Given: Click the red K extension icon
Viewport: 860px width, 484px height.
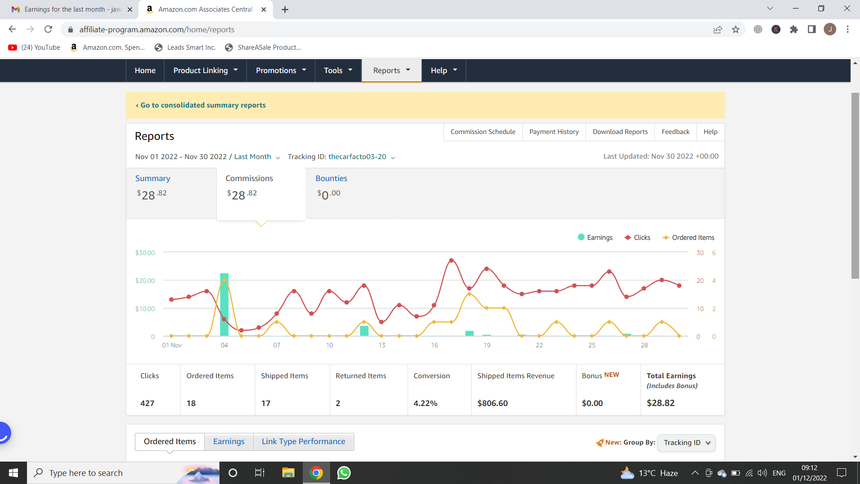Looking at the screenshot, I should click(776, 30).
